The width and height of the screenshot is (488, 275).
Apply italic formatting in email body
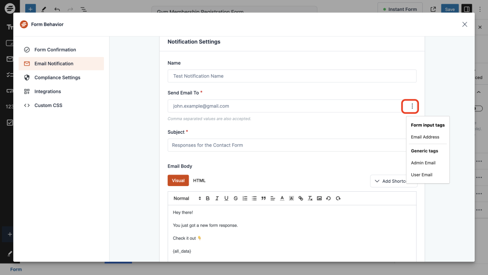click(217, 198)
